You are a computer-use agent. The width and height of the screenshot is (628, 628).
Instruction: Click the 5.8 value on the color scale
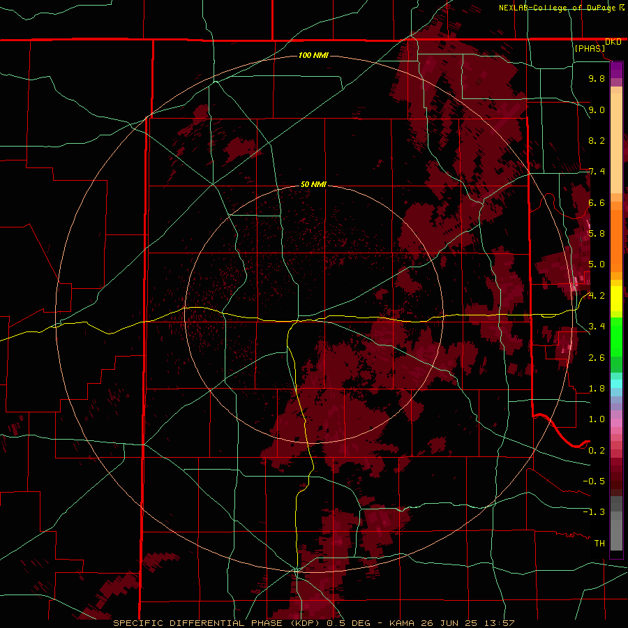point(597,234)
